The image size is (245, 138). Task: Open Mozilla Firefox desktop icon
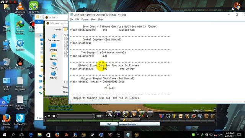point(7,121)
